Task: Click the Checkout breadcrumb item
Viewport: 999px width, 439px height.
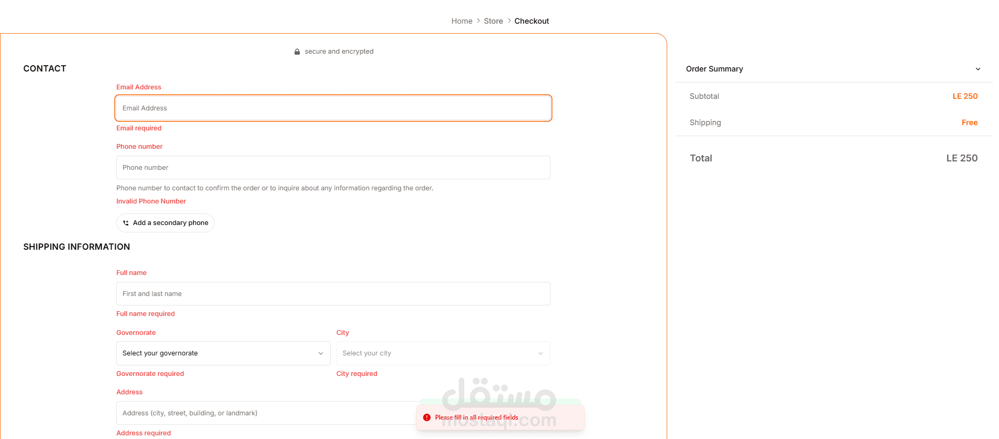Action: click(532, 21)
